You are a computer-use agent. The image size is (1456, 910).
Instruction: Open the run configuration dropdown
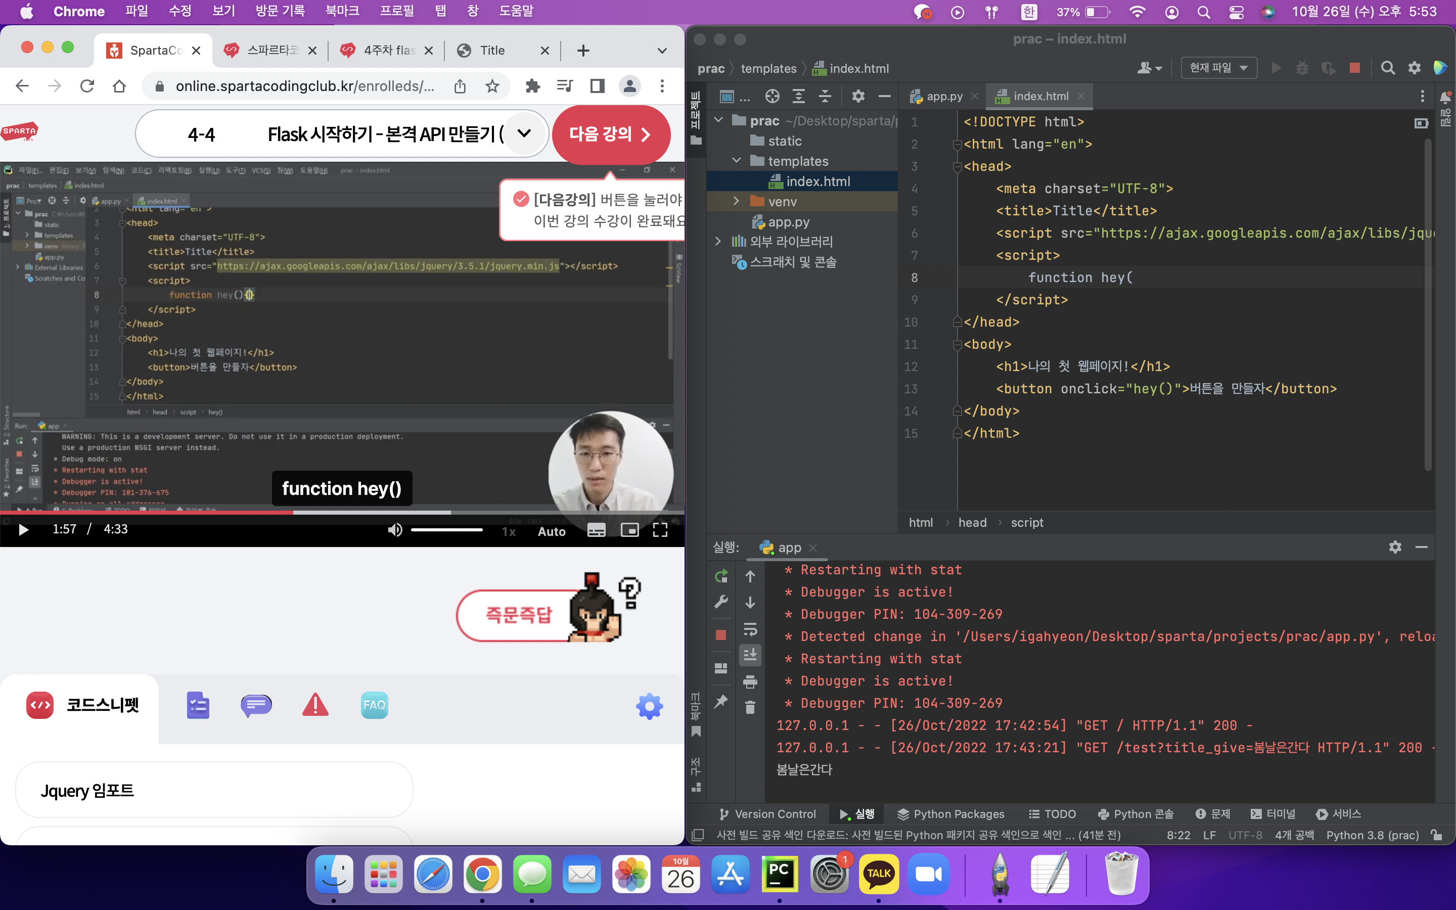pos(1219,68)
